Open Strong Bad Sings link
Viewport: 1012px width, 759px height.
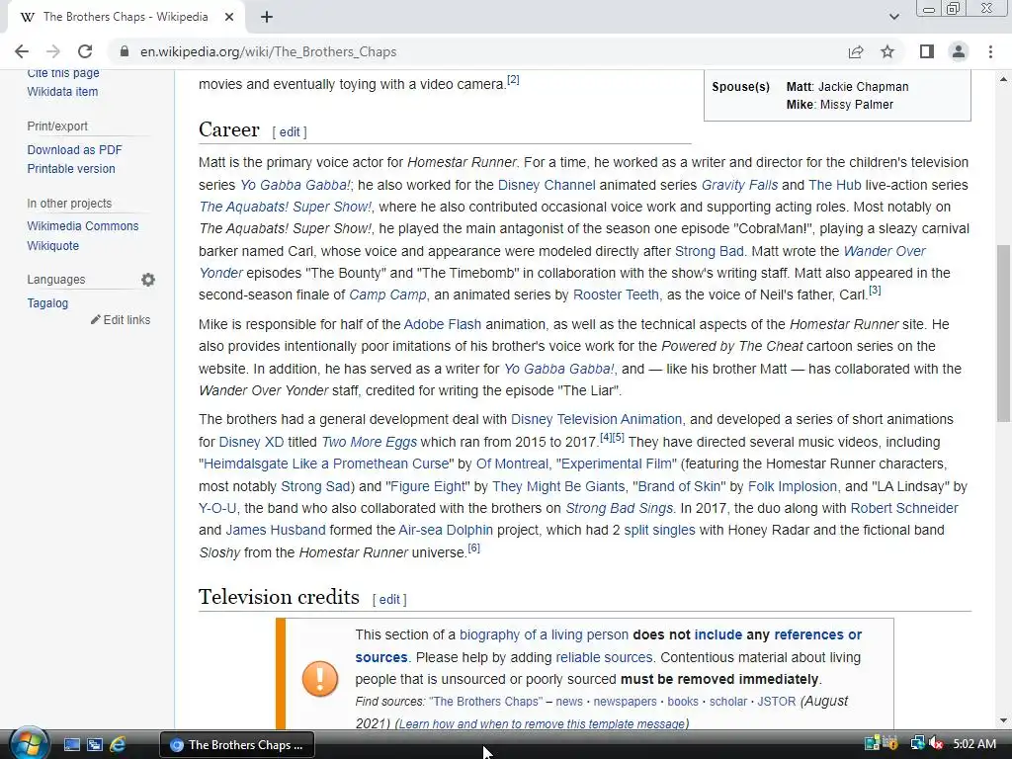point(619,508)
